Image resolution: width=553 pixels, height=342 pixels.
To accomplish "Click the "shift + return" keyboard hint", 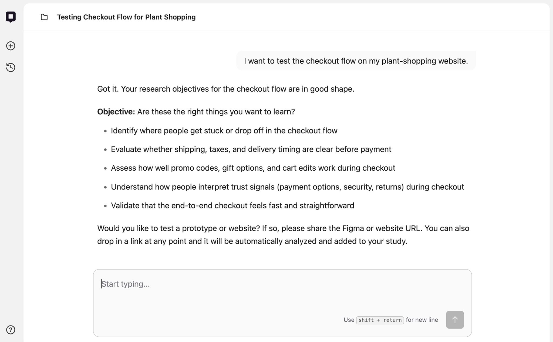I will tap(380, 320).
